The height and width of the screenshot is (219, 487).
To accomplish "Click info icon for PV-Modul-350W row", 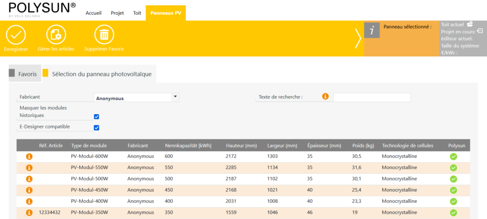I will click(x=29, y=213).
